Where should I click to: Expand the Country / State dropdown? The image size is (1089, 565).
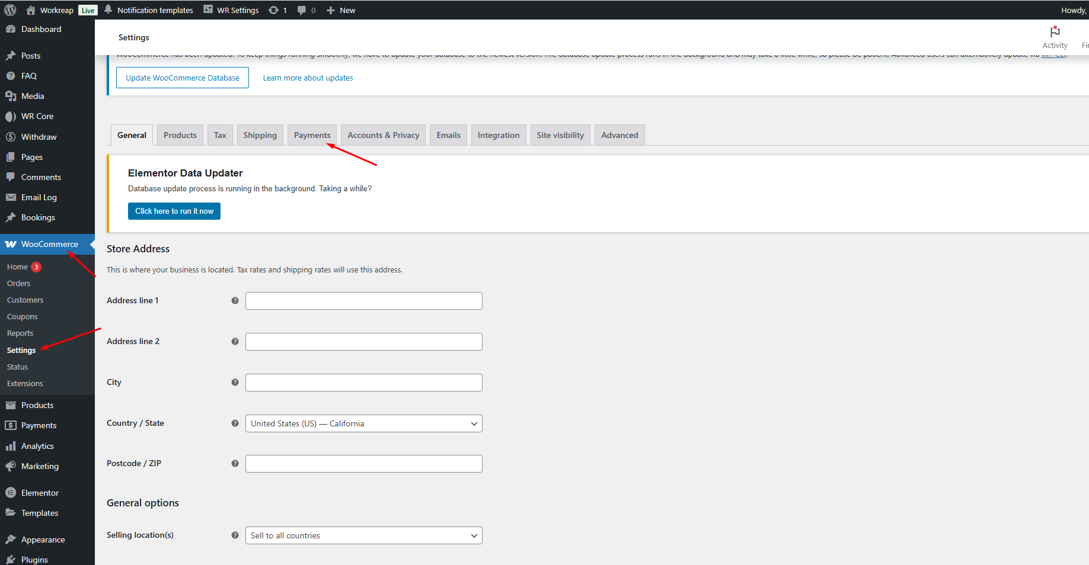tap(363, 423)
